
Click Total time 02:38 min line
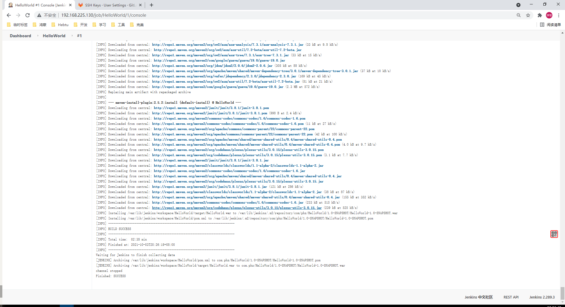point(122,239)
